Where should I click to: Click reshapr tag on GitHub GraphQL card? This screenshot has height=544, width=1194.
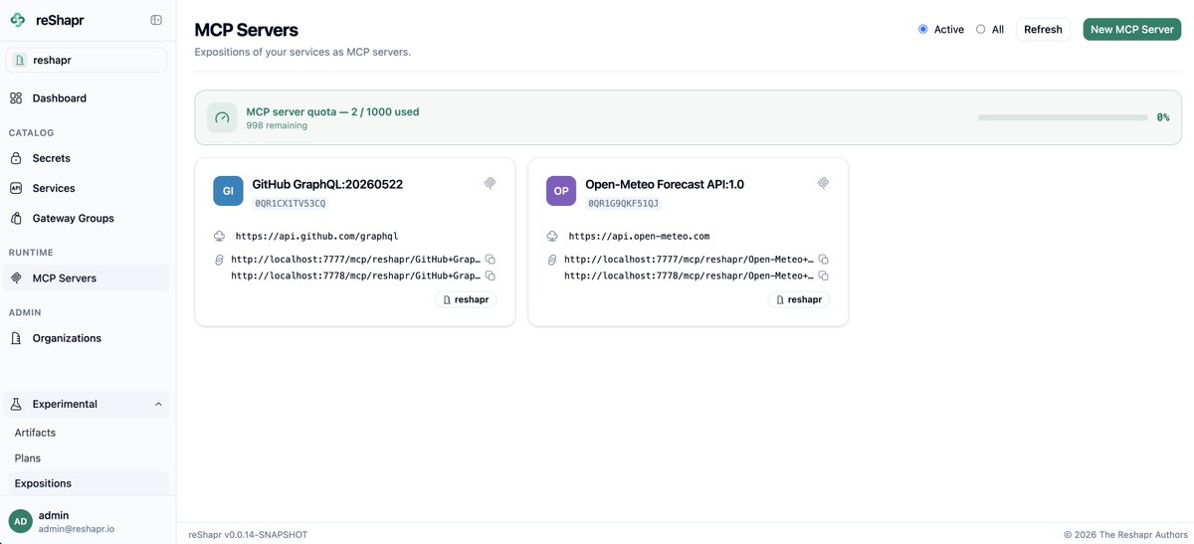tap(466, 299)
